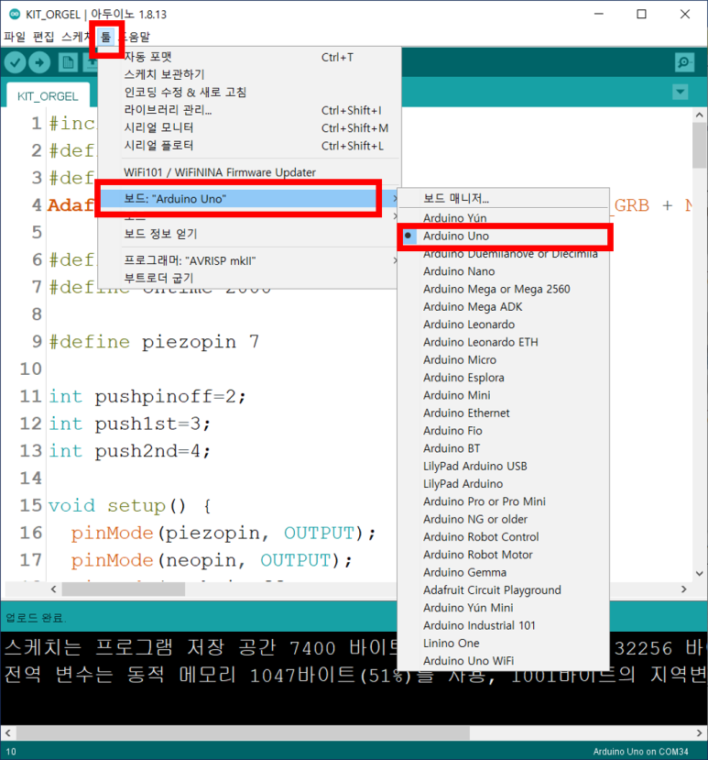The image size is (708, 760).
Task: Select Arduino NG or older board
Action: pos(503,519)
